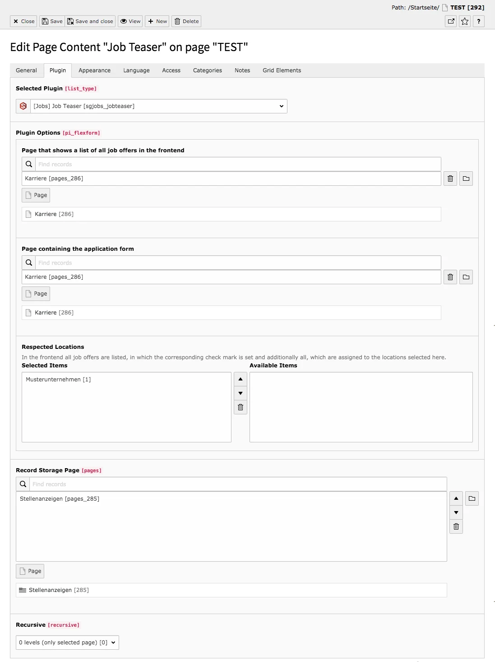Click Save and close in the toolbar
The height and width of the screenshot is (662, 495).
90,21
